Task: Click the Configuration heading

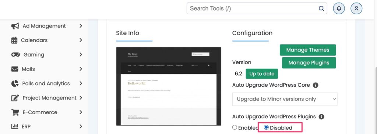Action: pyautogui.click(x=252, y=33)
